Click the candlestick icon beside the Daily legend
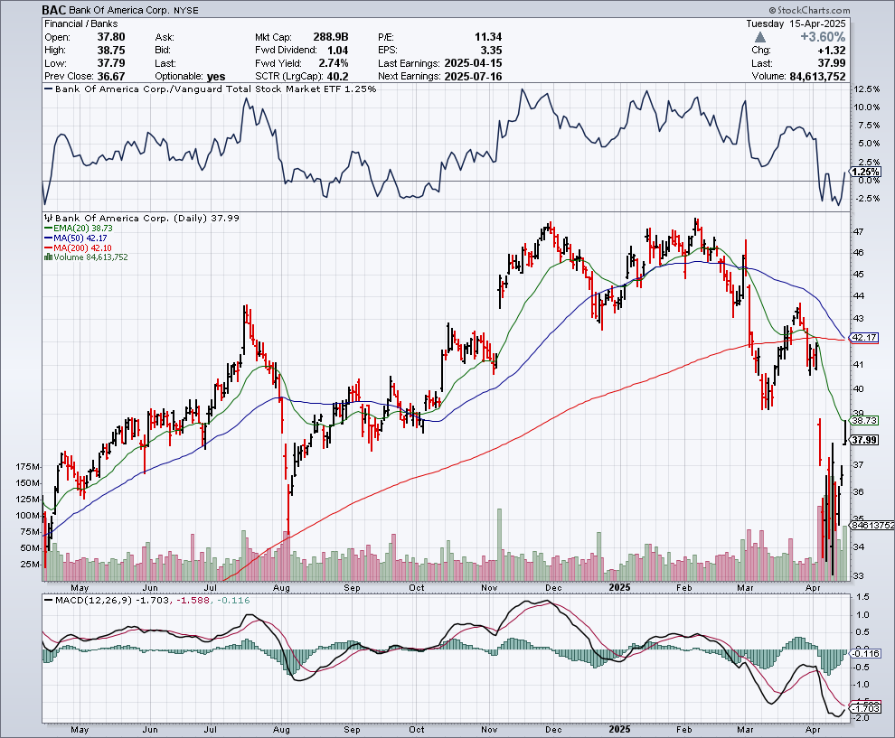Viewport: 895px width, 738px height. (49, 218)
